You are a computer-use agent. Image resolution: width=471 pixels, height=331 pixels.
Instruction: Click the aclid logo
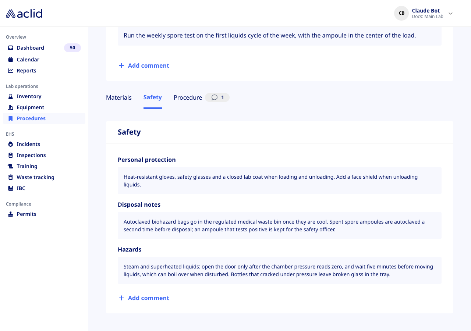[x=24, y=13]
